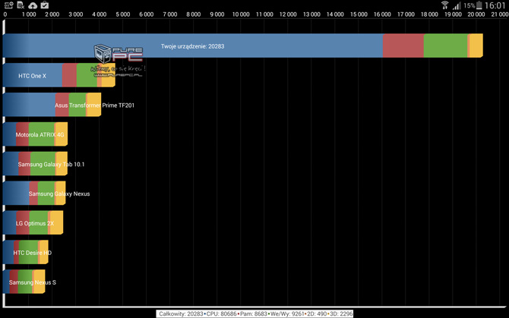This screenshot has height=318, width=509.
Task: Tap the '13 000' axis label
Action: (311, 14)
